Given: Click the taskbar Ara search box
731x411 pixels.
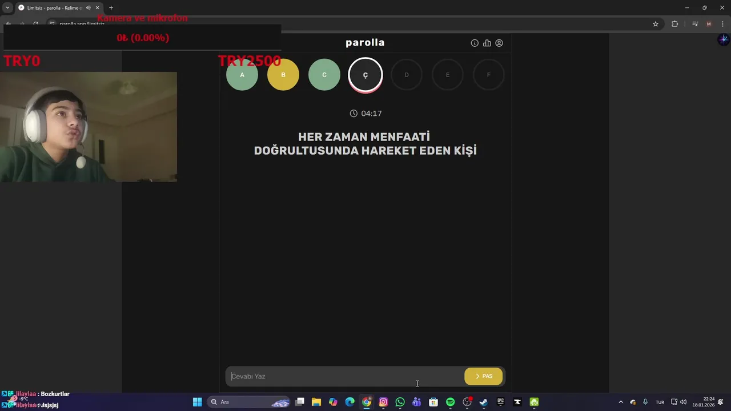Looking at the screenshot, I should [x=250, y=402].
